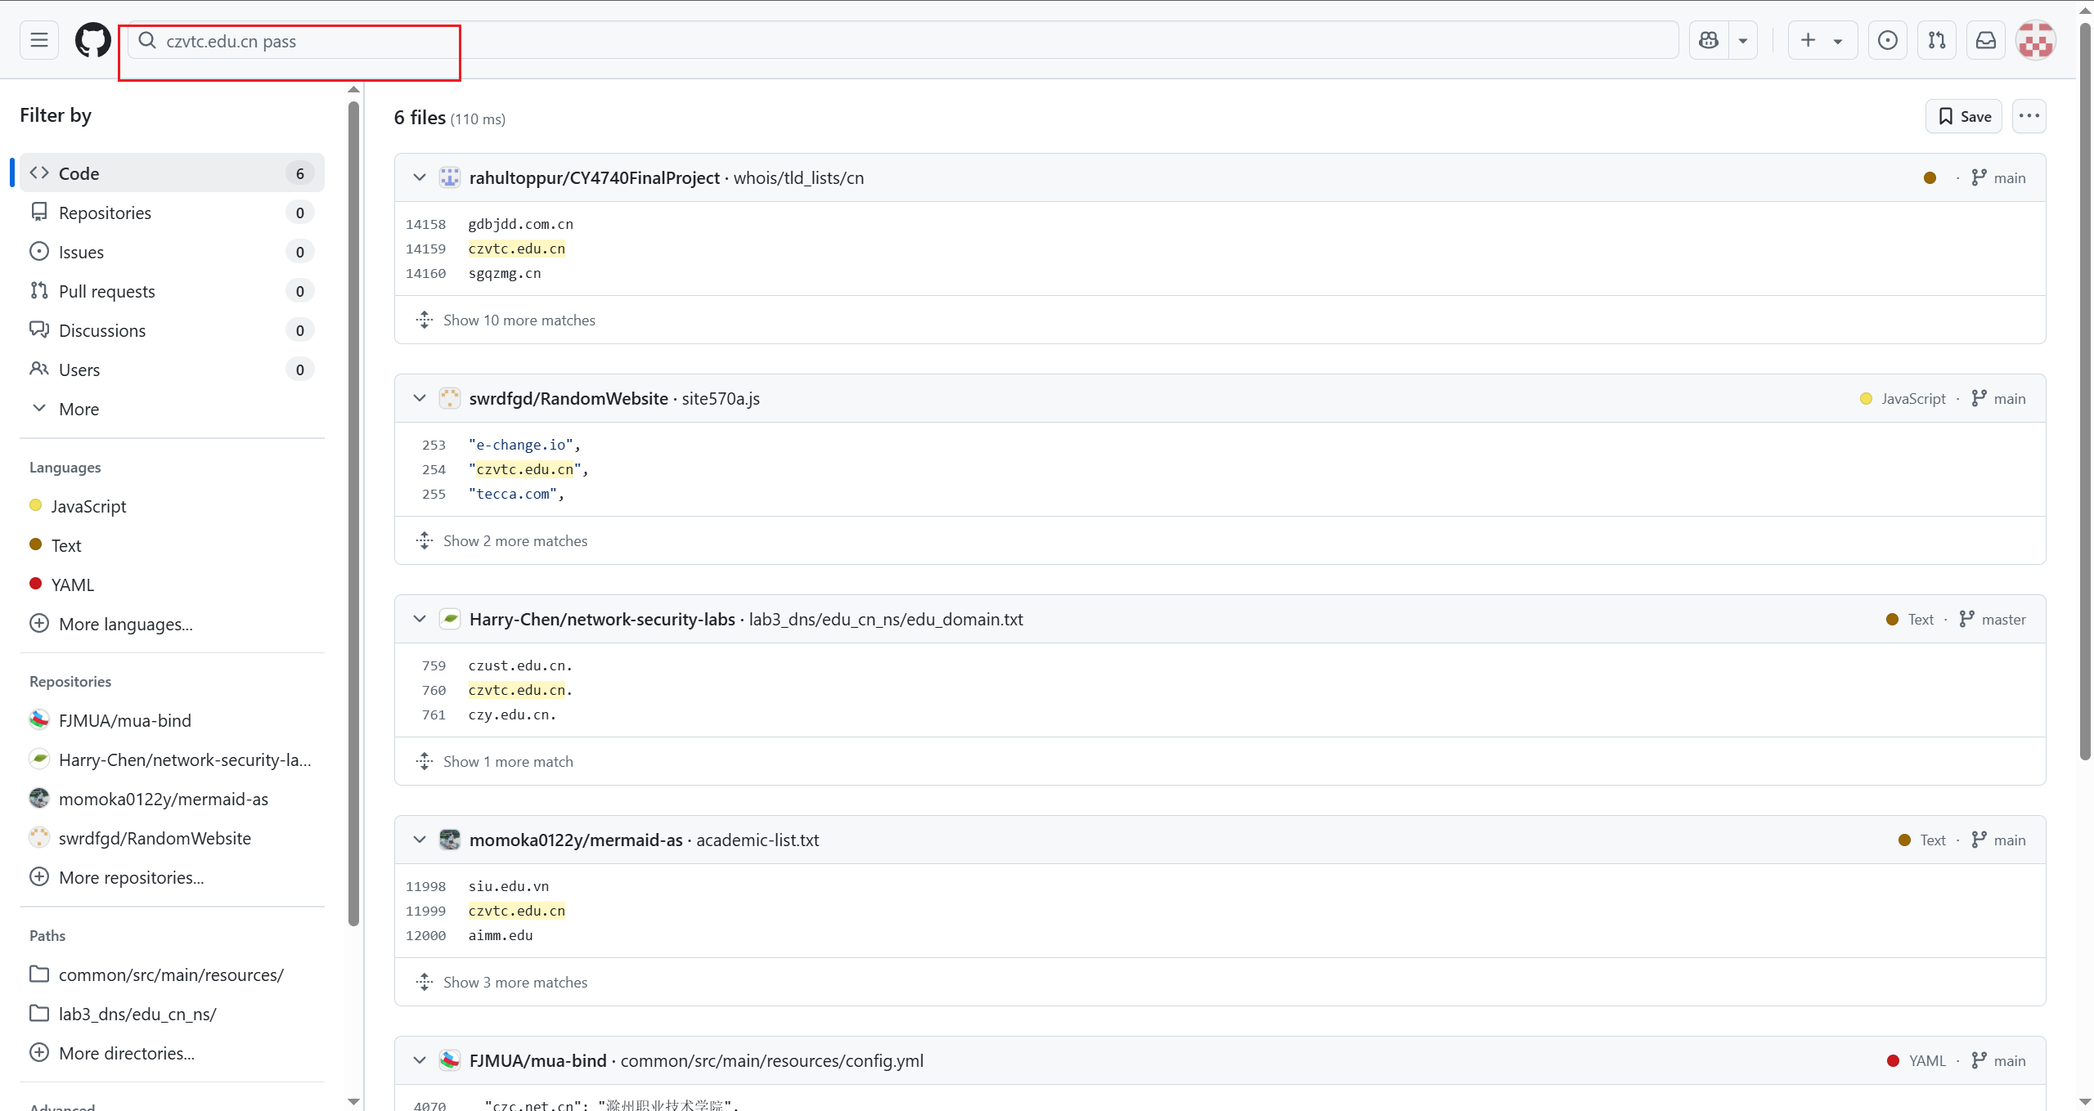Click the user avatar in header
The height and width of the screenshot is (1111, 2094).
(2035, 40)
